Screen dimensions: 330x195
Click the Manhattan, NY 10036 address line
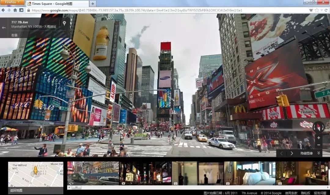(x=34, y=27)
